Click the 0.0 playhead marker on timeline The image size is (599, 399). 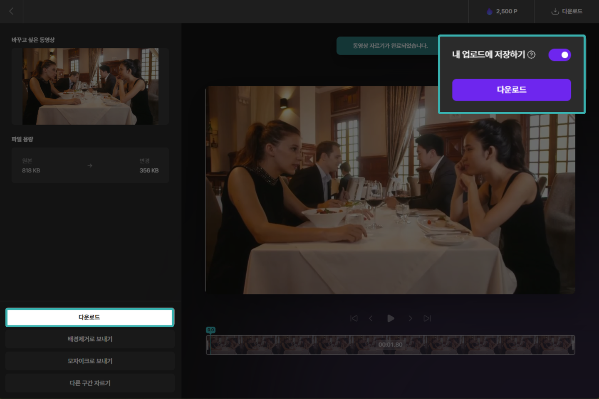click(210, 330)
